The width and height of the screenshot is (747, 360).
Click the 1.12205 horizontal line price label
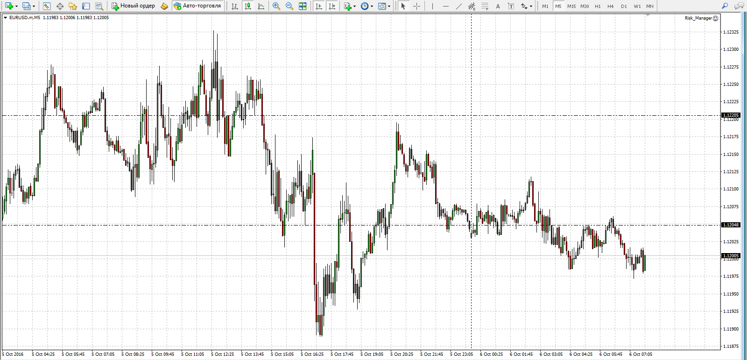(731, 115)
